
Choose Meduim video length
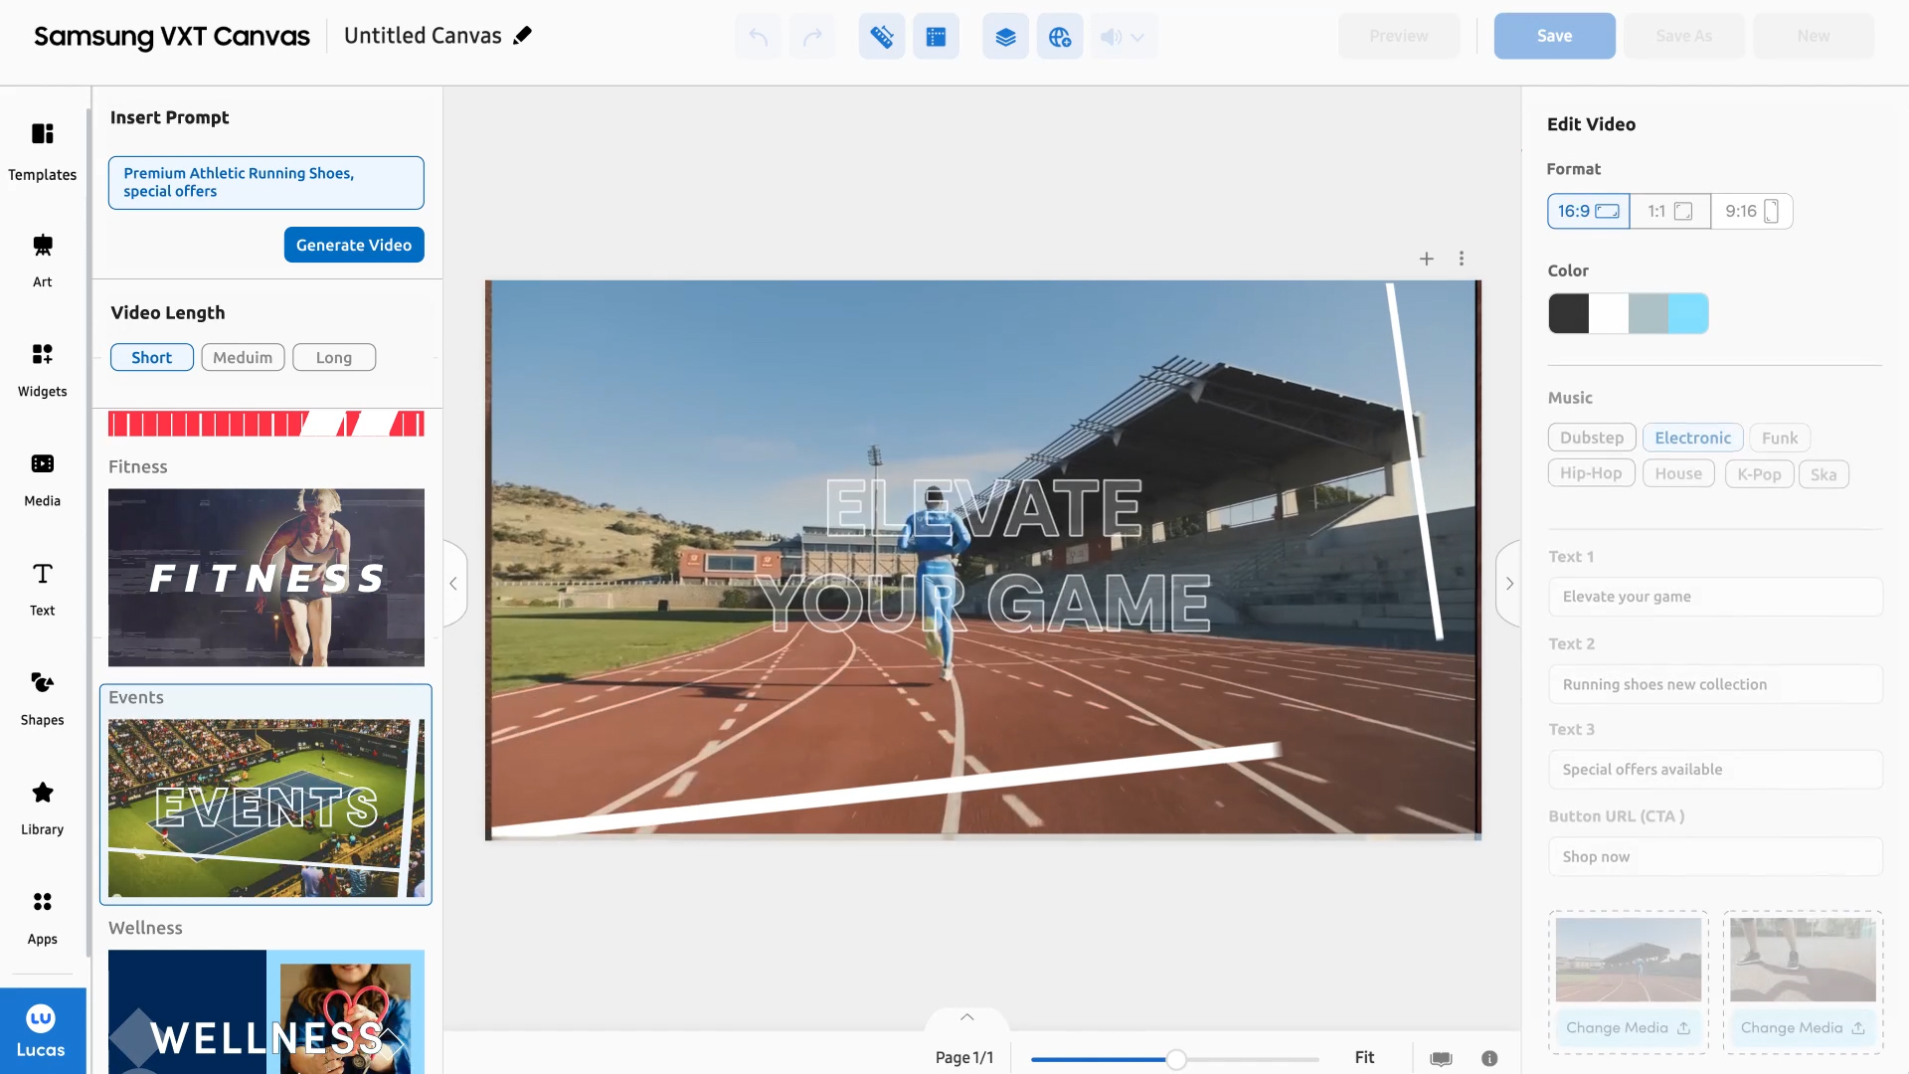[243, 357]
